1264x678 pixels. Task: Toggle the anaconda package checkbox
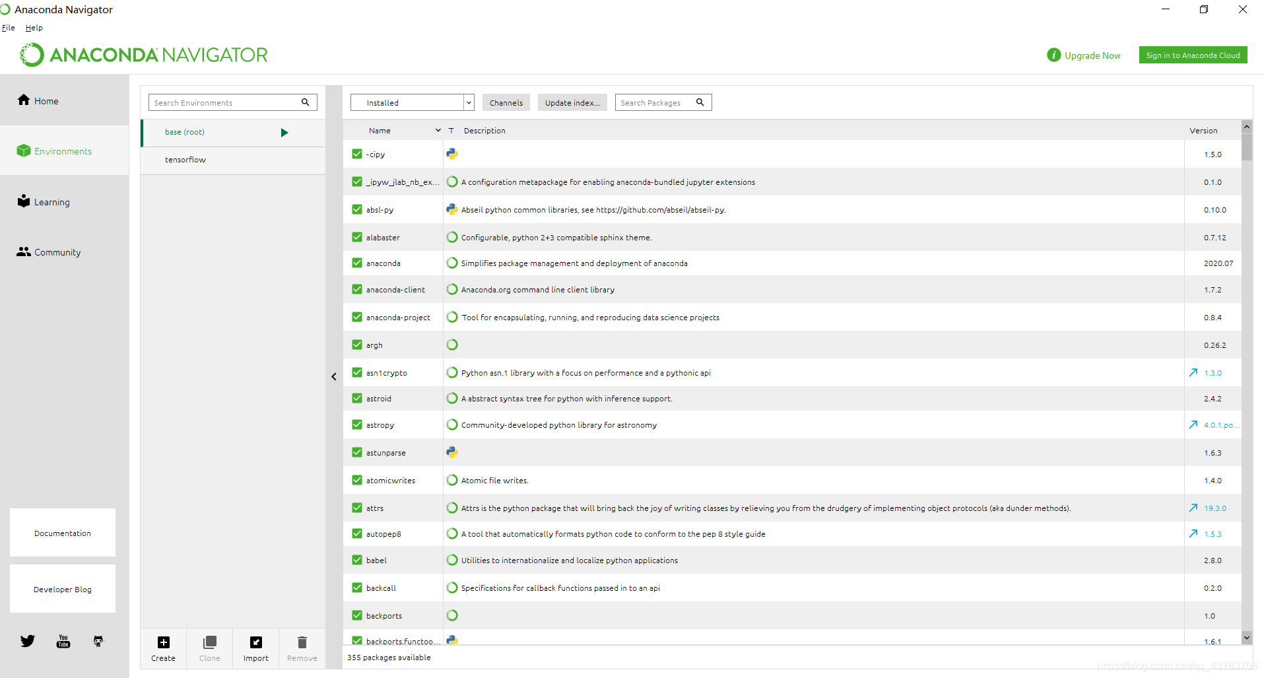pos(357,263)
